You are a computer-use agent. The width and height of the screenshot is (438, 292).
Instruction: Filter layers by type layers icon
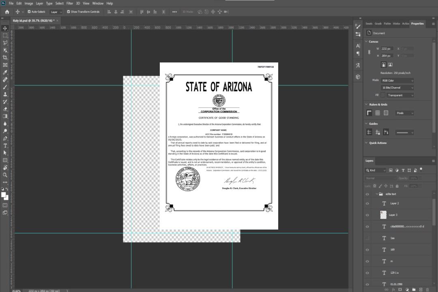(x=403, y=170)
